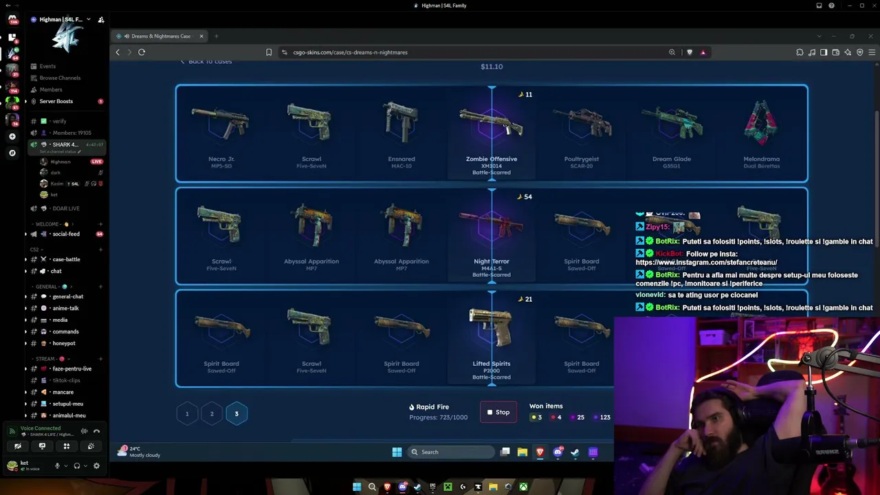Open the tiktok-clips channel
The height and width of the screenshot is (495, 880).
point(66,380)
